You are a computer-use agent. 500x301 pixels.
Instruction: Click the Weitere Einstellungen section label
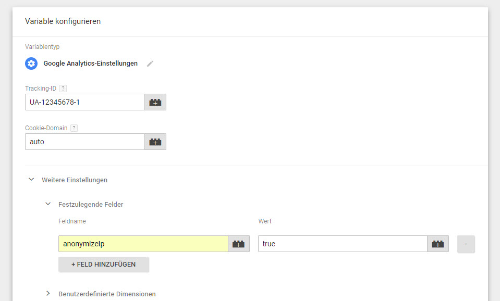[x=75, y=180]
